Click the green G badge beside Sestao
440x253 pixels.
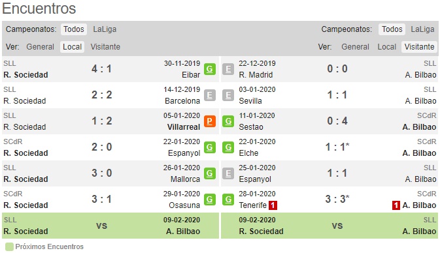(x=228, y=121)
